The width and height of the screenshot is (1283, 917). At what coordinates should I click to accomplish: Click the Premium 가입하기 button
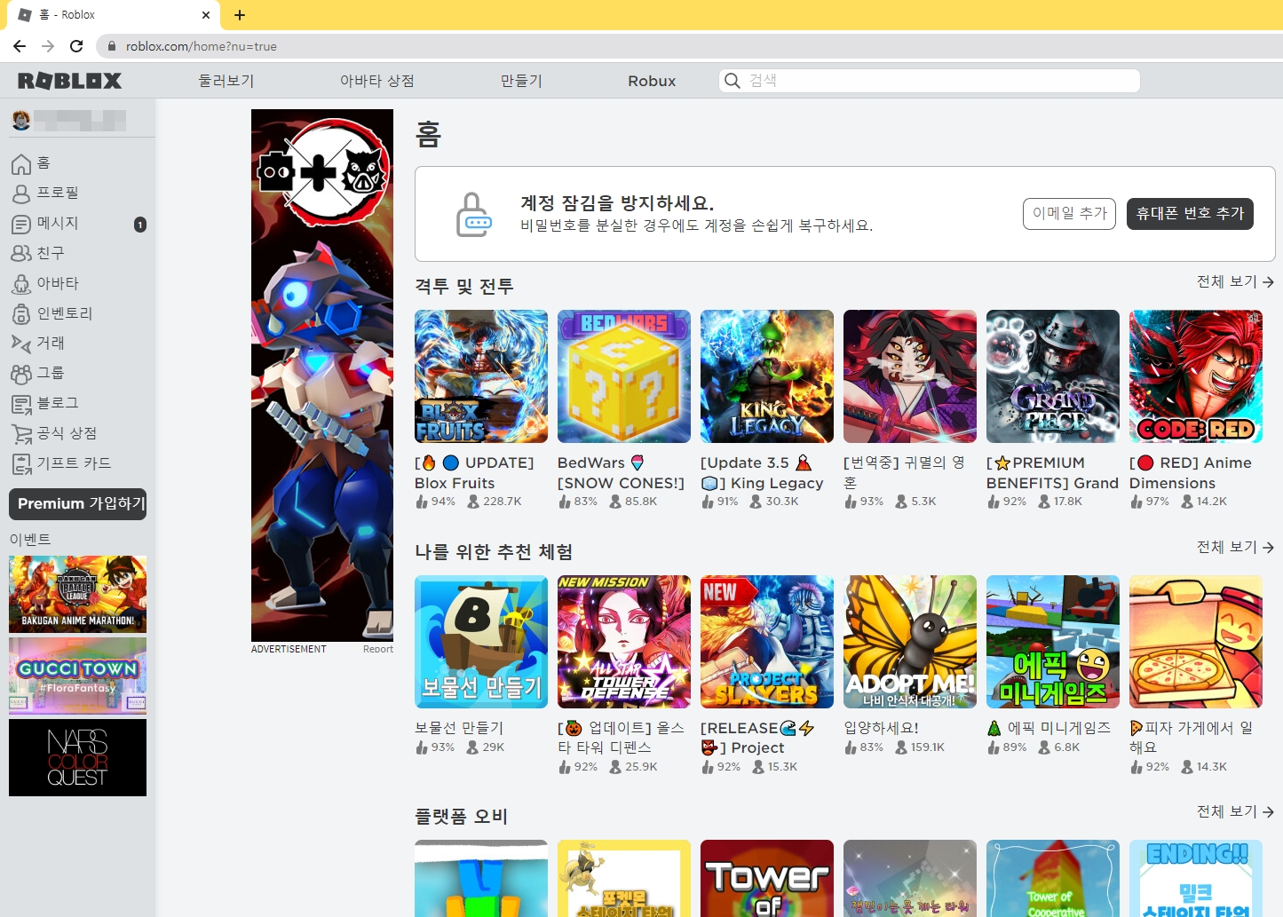point(77,503)
